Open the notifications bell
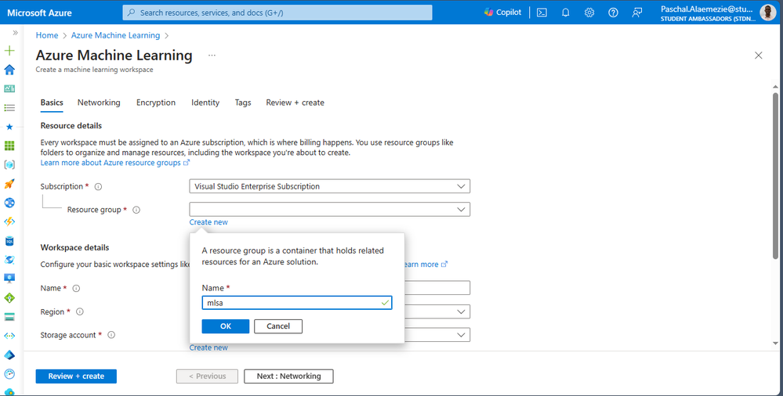 click(x=565, y=13)
